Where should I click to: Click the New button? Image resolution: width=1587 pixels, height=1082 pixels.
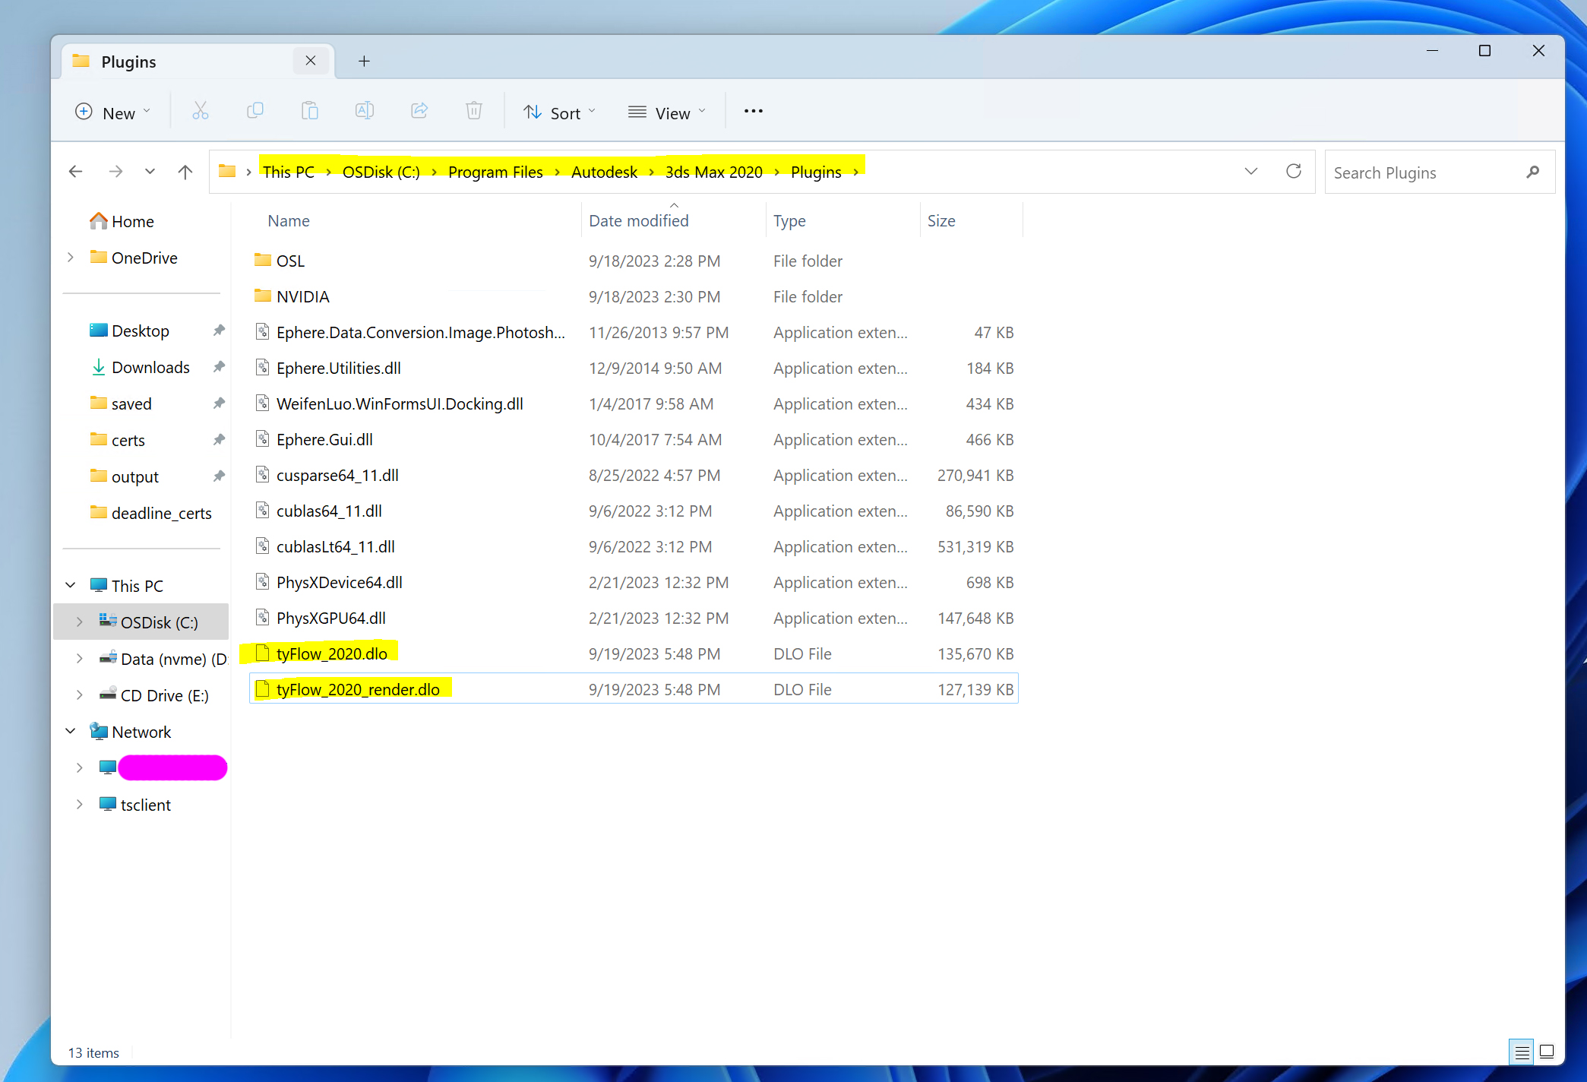point(112,112)
